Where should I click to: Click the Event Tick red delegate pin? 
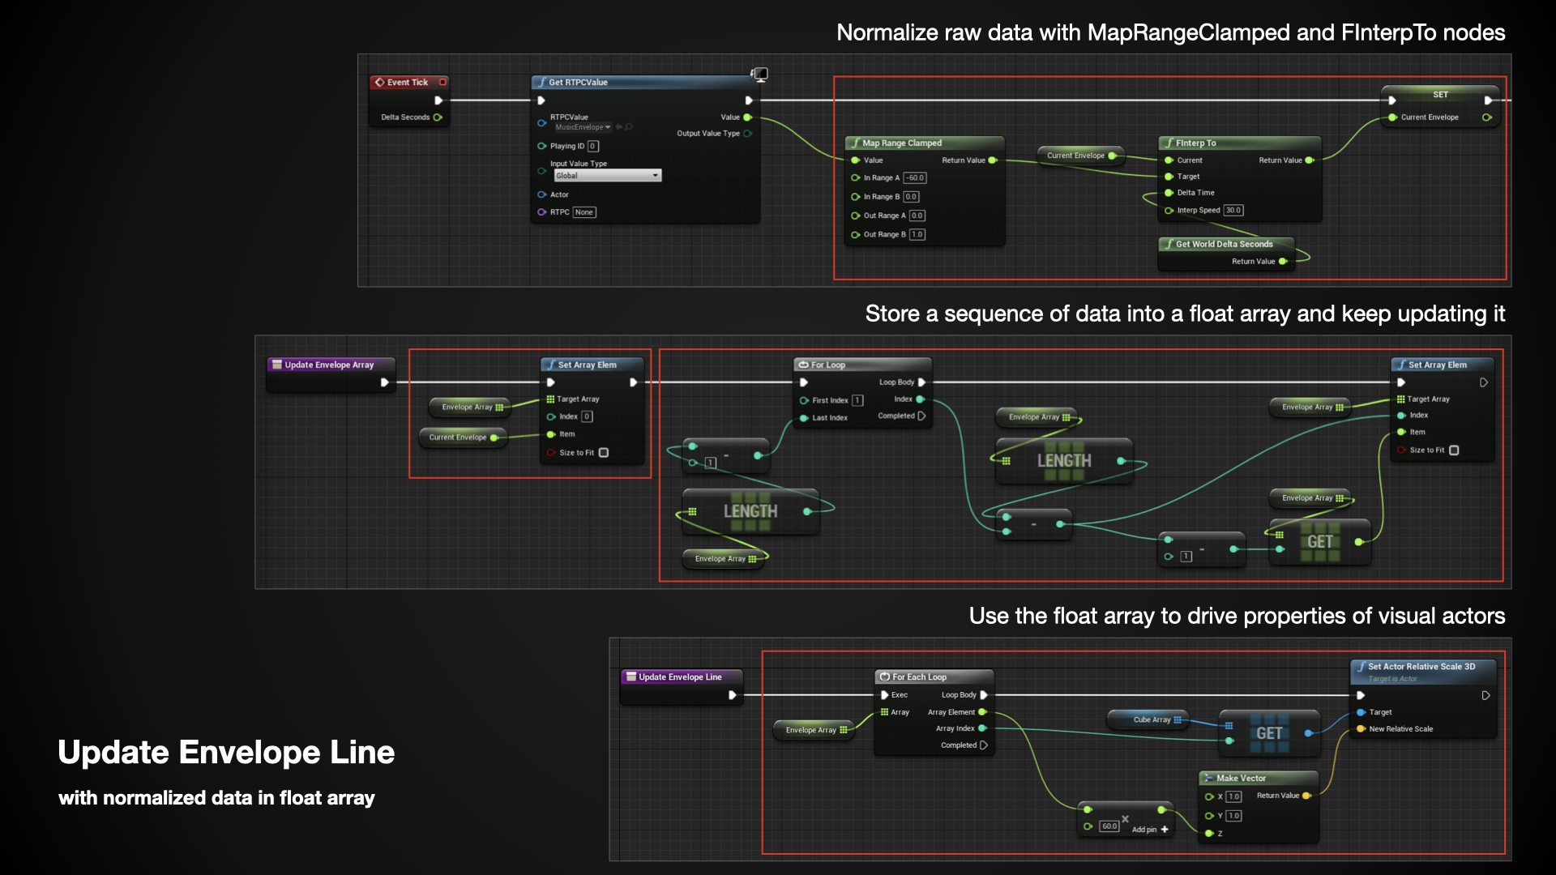(x=442, y=82)
